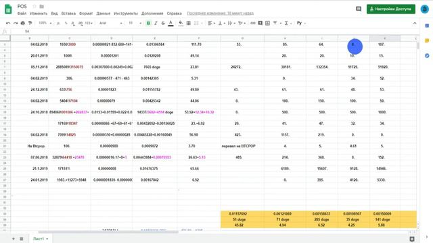Format as currency (р.)

[59, 23]
